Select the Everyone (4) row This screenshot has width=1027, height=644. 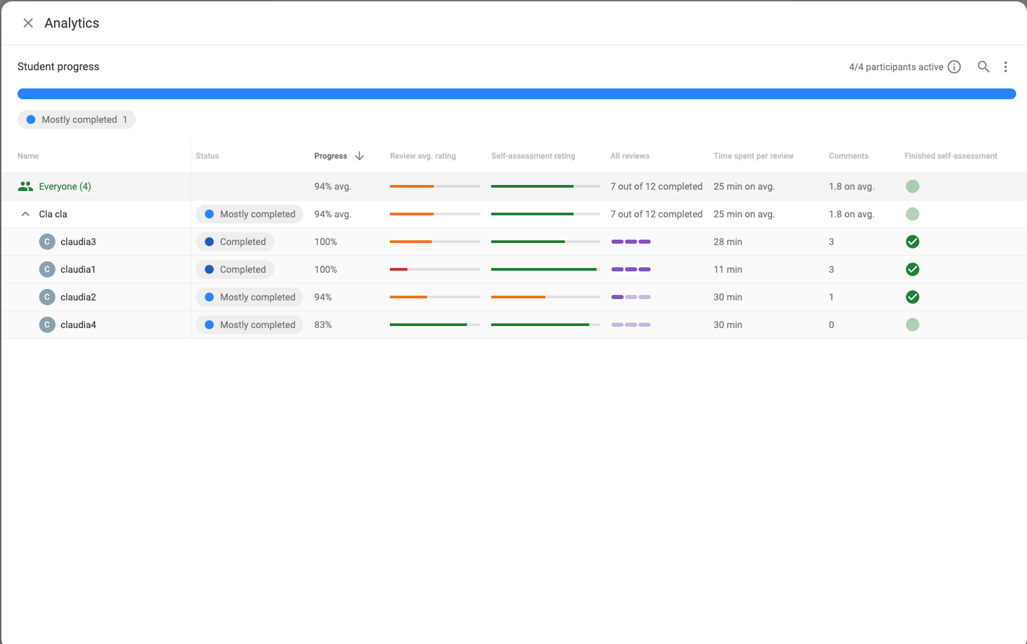513,186
